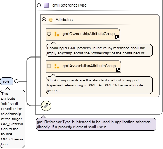Click the OwnershipAttributeGroup orange blocks icon

(57, 34)
